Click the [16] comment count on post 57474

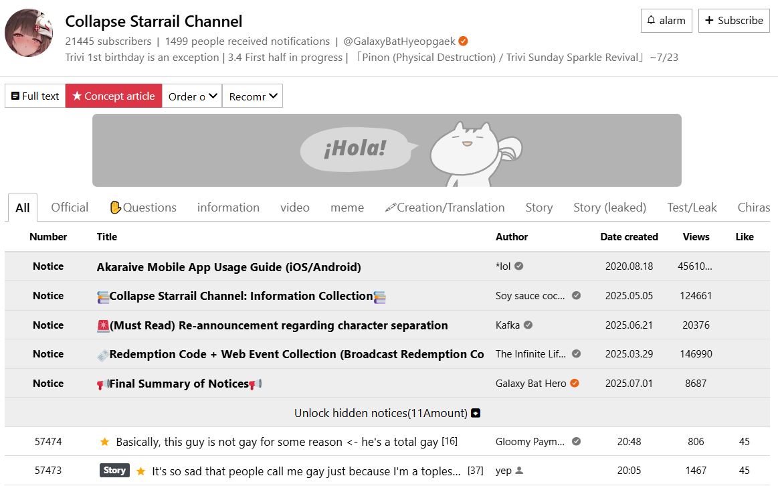pyautogui.click(x=450, y=441)
